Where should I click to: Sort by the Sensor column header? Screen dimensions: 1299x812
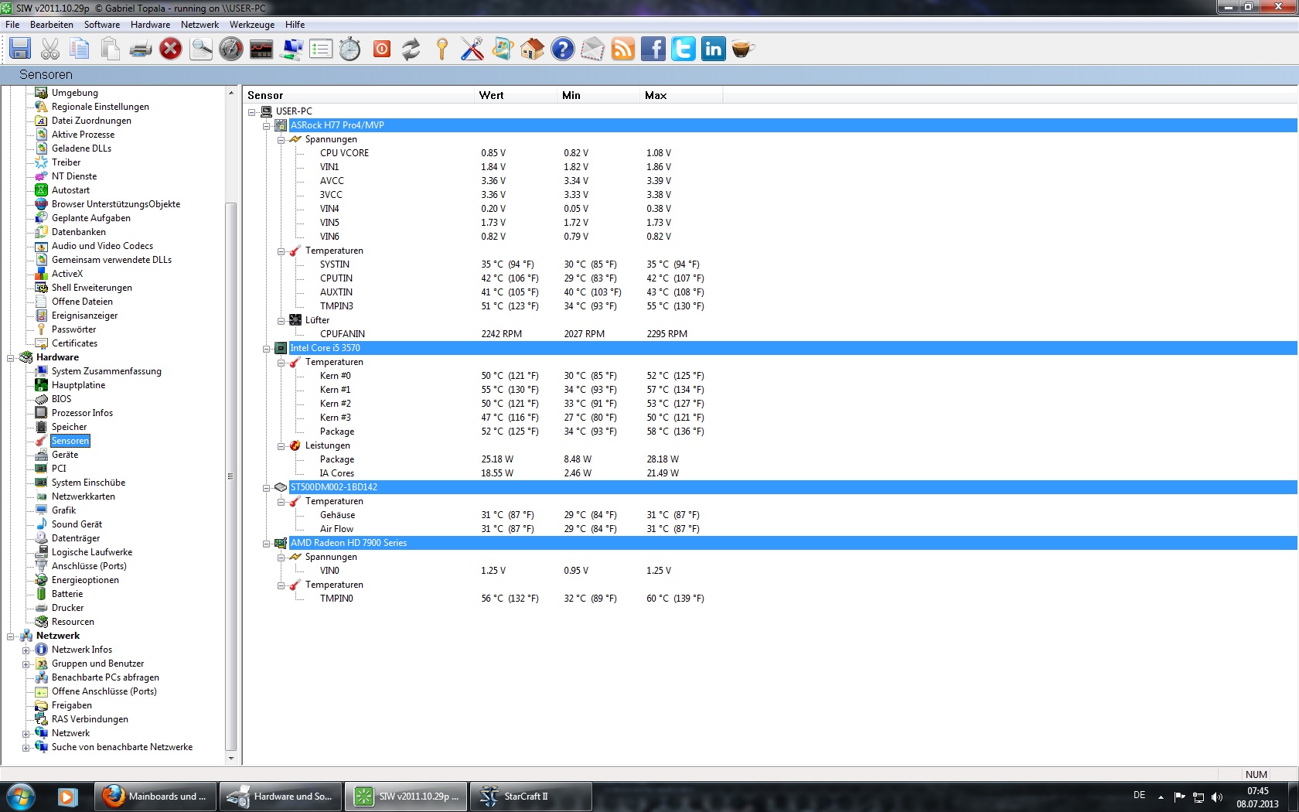[x=359, y=95]
